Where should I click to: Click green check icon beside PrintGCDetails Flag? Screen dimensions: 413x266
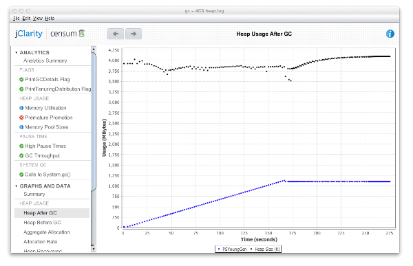[x=21, y=80]
